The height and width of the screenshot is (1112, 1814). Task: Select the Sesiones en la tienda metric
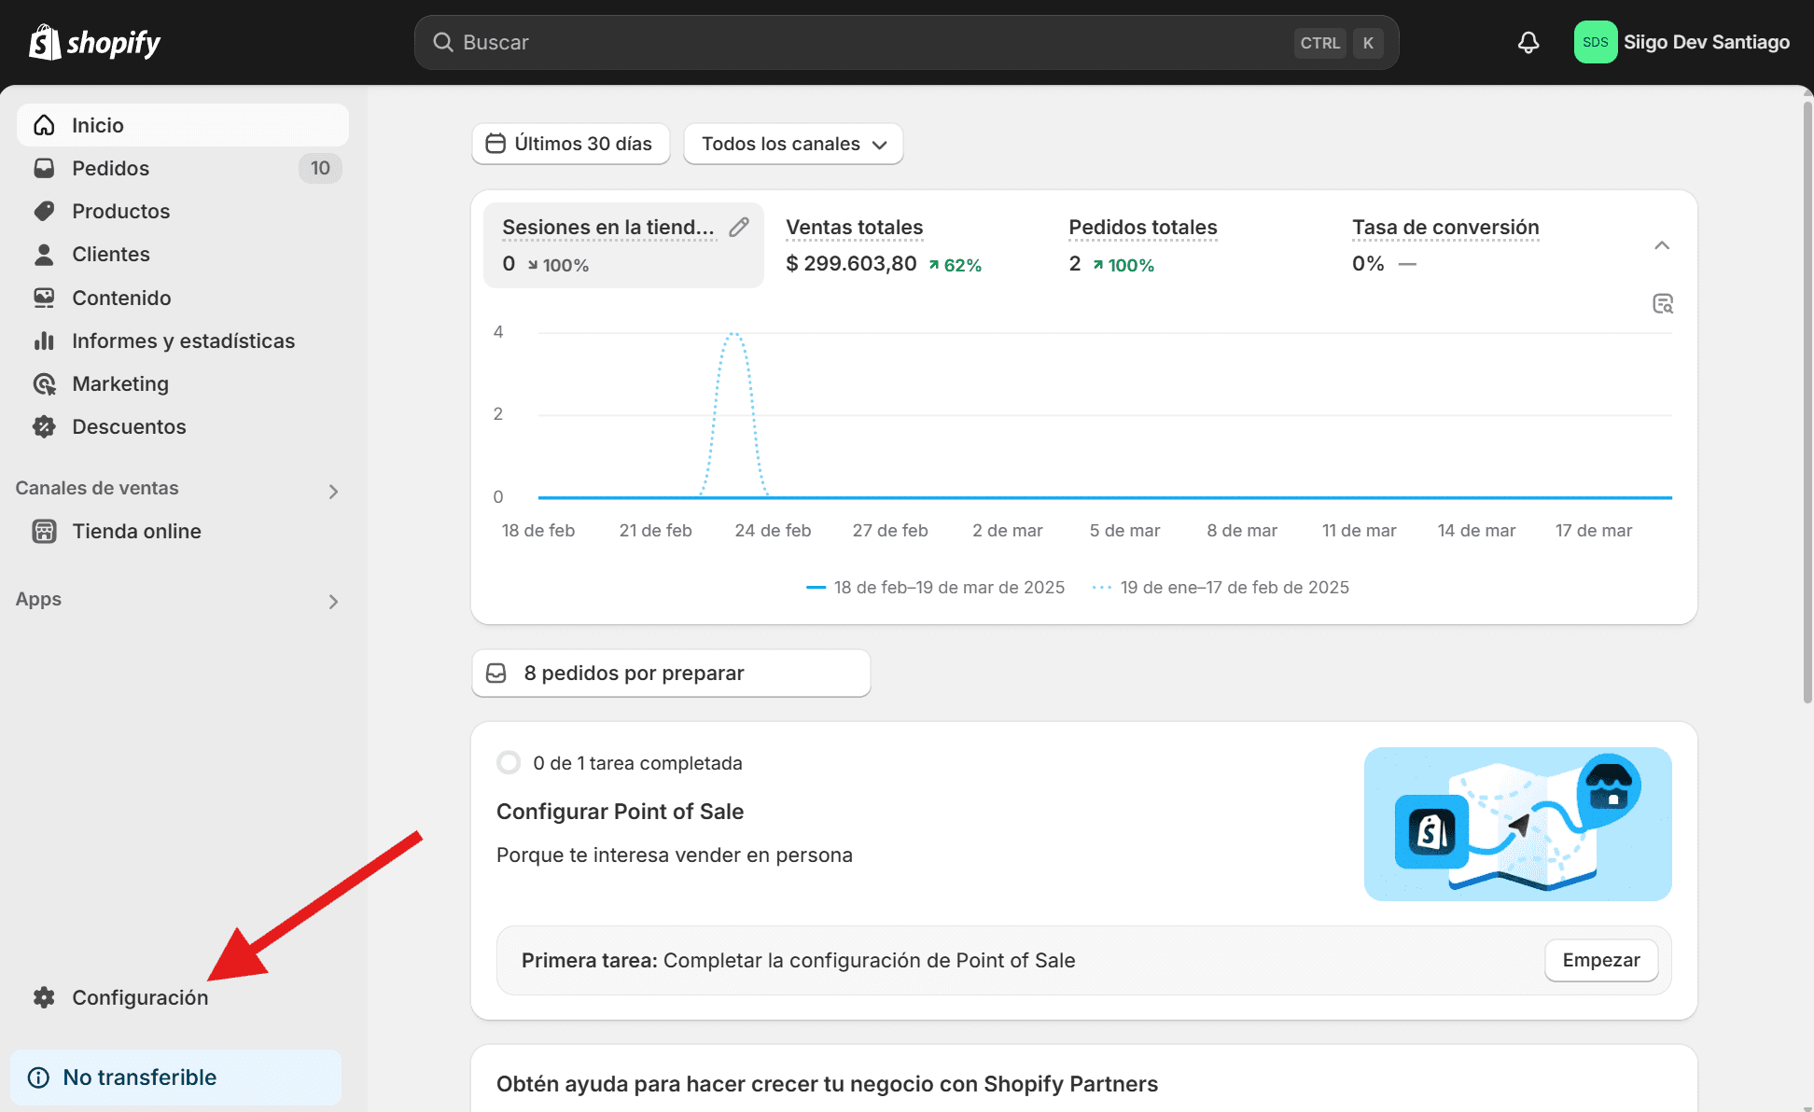pos(623,245)
